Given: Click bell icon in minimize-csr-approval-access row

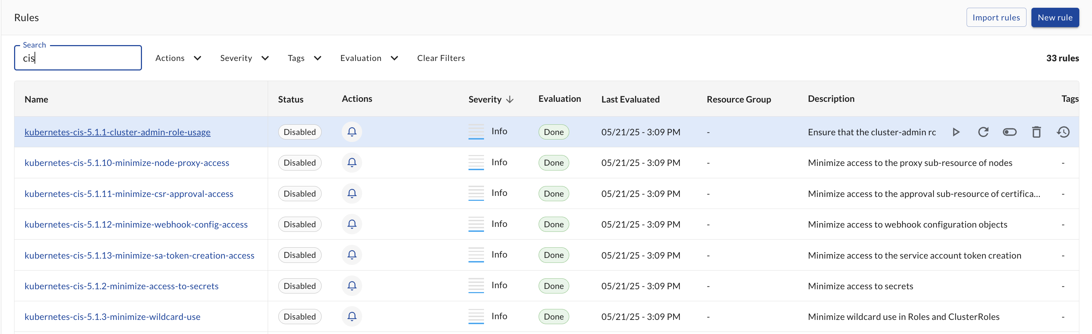Looking at the screenshot, I should click(x=352, y=193).
